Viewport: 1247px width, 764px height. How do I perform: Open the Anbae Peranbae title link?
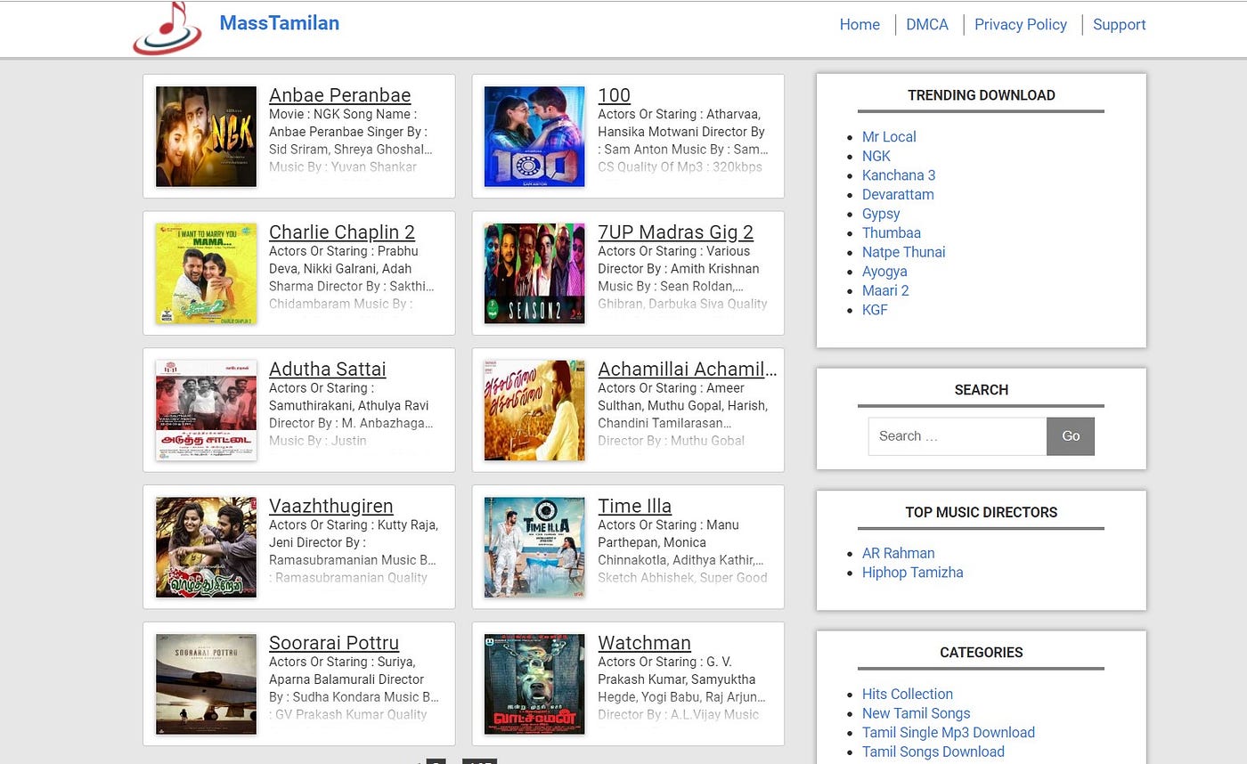tap(339, 95)
